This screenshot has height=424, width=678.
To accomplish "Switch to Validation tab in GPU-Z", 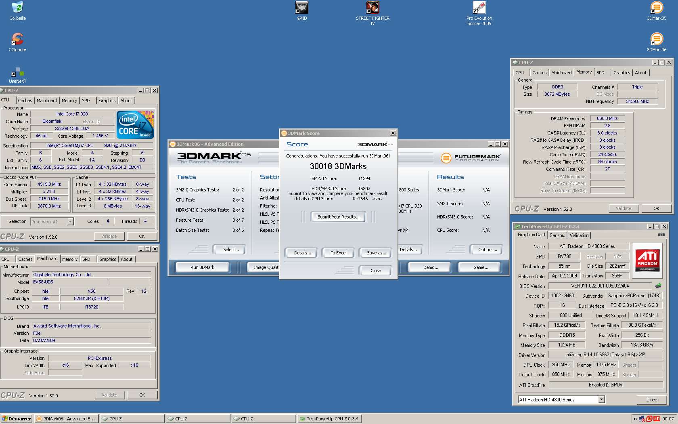I will coord(579,235).
